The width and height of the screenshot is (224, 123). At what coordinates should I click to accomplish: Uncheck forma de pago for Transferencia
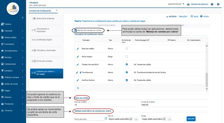pyautogui.click(x=127, y=72)
